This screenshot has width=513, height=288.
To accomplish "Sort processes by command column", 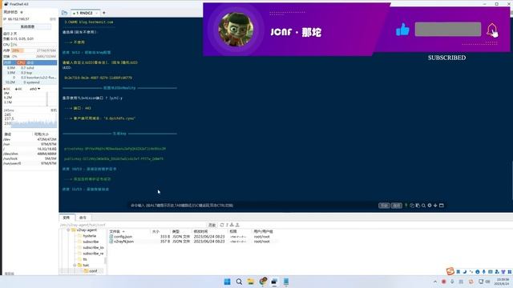I will tap(41, 62).
